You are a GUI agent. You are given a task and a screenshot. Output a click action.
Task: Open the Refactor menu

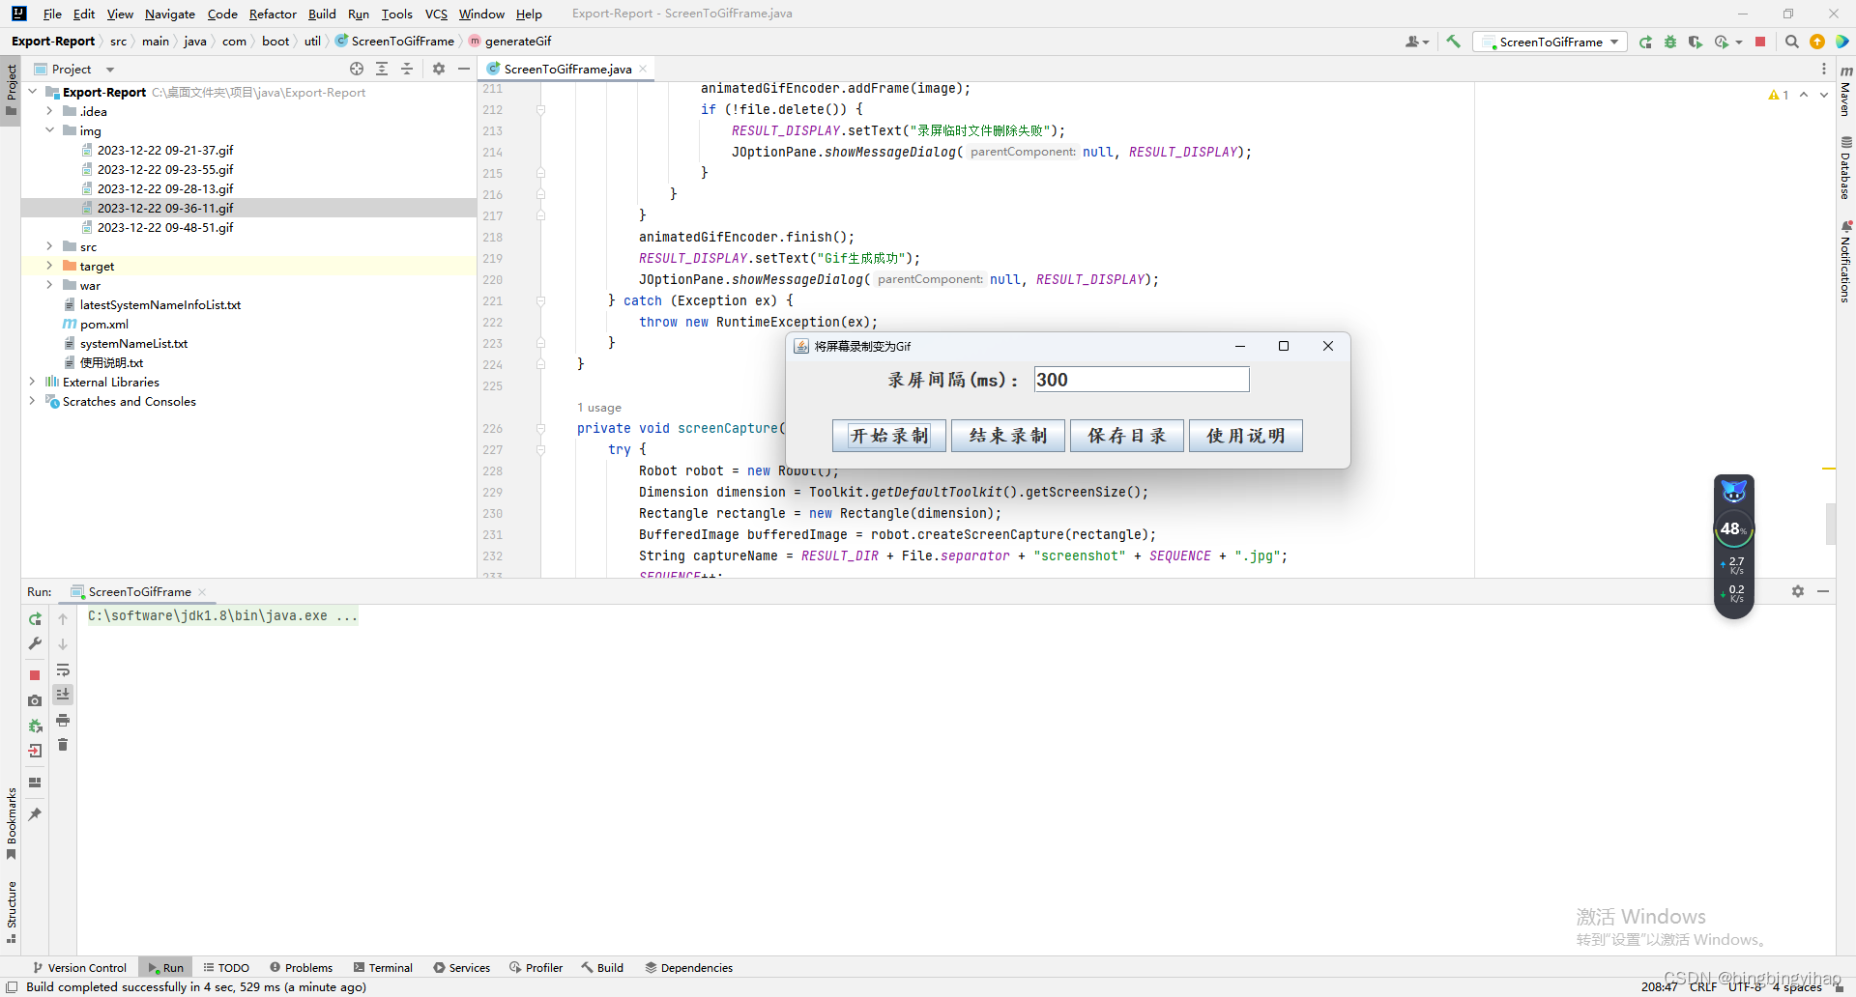tap(273, 14)
